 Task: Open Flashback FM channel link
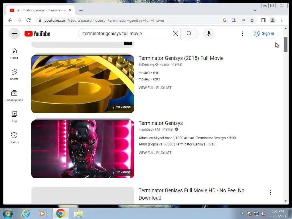click(x=149, y=129)
